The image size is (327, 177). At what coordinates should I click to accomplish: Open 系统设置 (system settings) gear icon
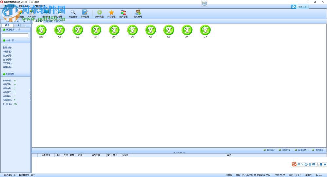(x=99, y=13)
